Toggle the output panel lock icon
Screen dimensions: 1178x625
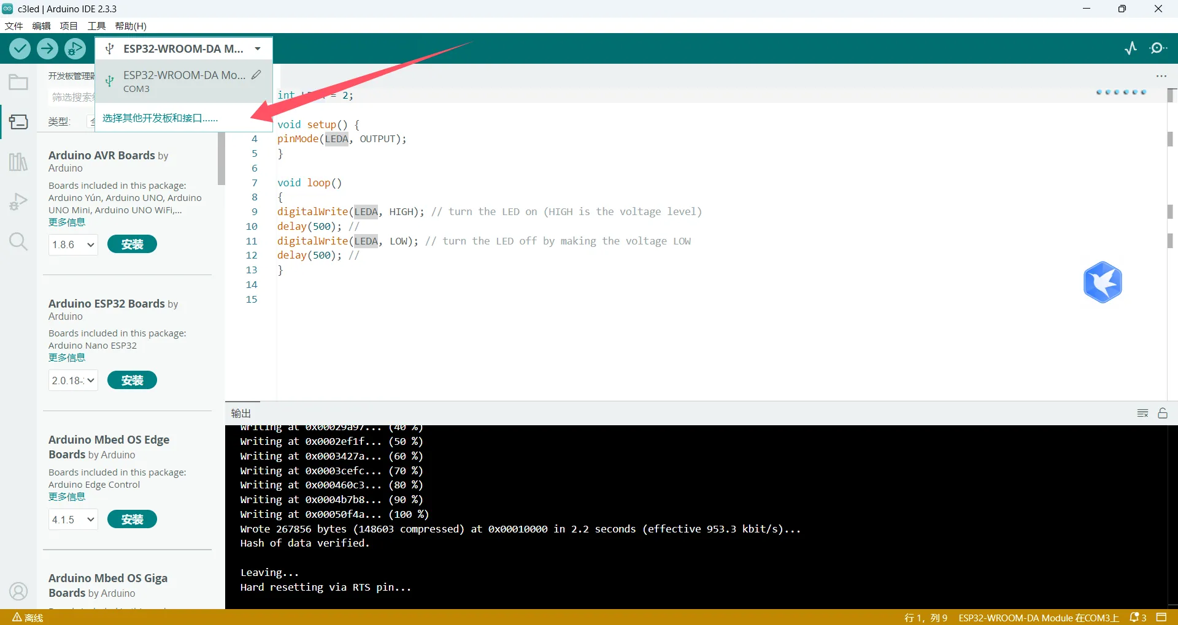(1163, 413)
